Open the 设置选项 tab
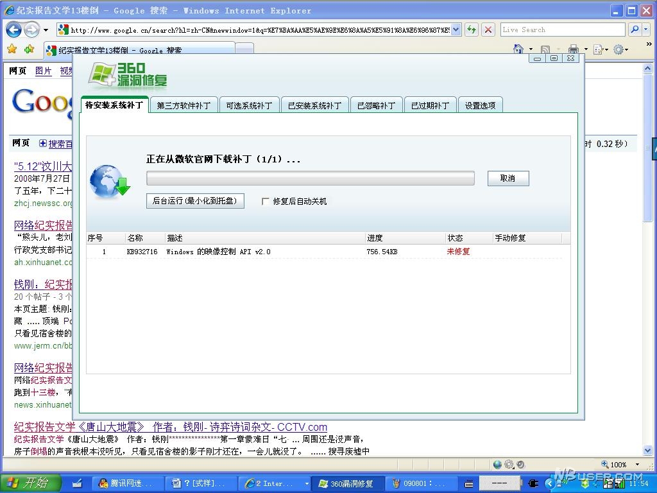The height and width of the screenshot is (493, 657). [480, 106]
